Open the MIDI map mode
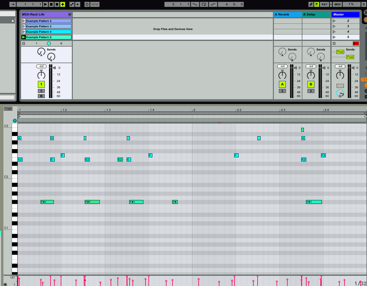This screenshot has height=286, width=367. pos(338,4)
